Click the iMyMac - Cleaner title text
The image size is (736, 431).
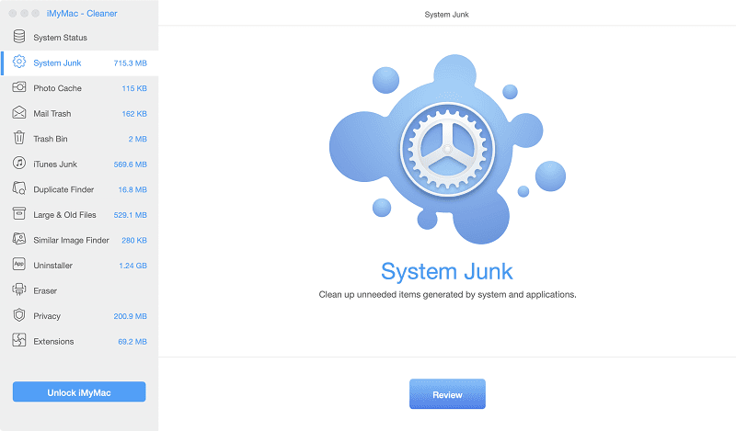pos(82,13)
